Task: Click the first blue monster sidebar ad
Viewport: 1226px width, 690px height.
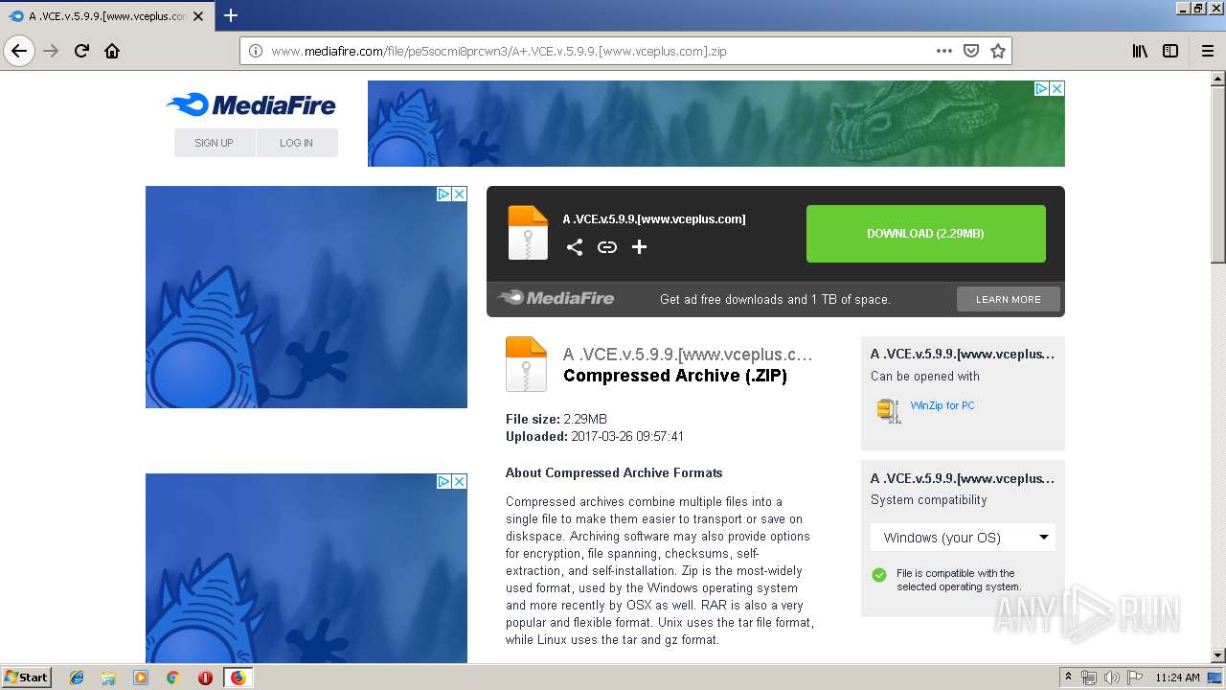Action: [306, 297]
